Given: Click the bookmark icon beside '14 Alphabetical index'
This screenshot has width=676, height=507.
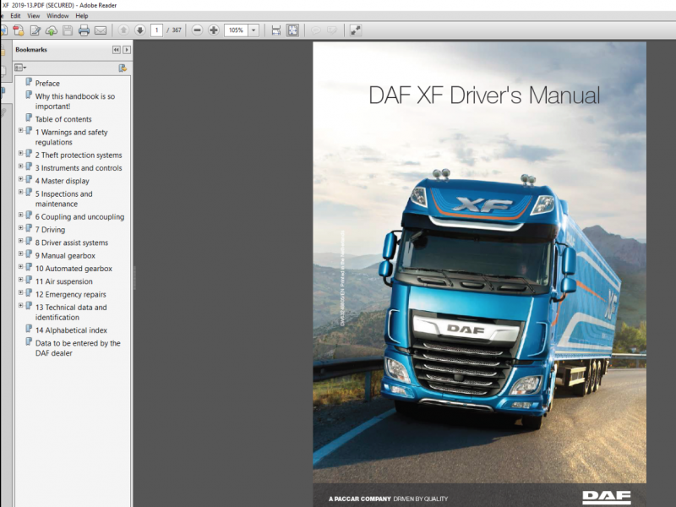Looking at the screenshot, I should [29, 329].
